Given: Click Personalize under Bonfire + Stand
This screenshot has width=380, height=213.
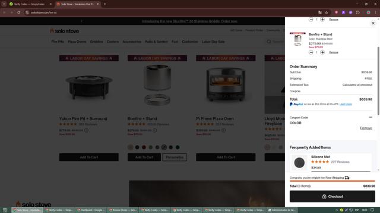Looking at the screenshot, I should [x=175, y=157].
